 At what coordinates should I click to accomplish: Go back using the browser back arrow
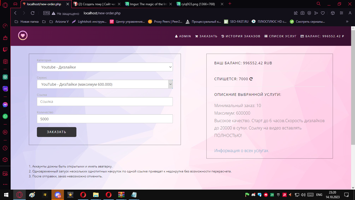[x=15, y=13]
